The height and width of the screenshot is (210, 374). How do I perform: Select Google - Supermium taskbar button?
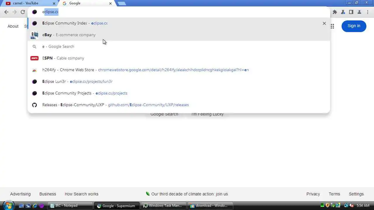point(117,206)
